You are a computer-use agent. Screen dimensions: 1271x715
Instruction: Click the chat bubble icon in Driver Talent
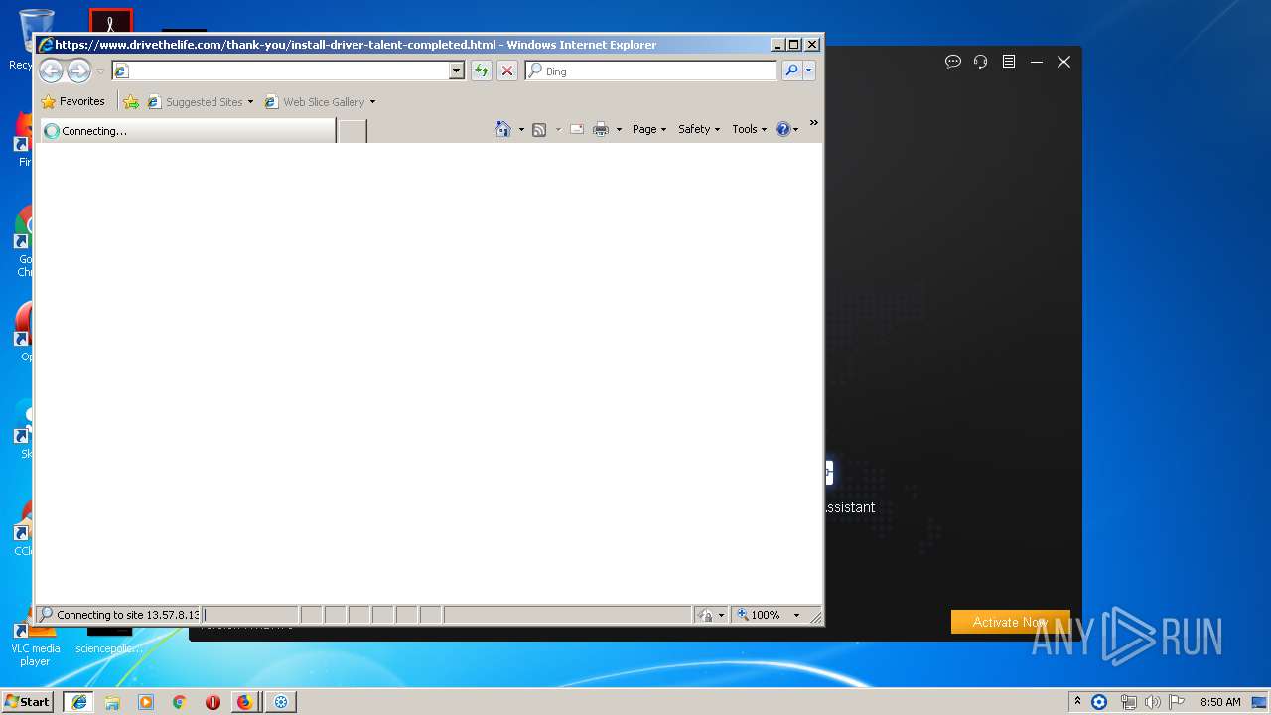953,62
